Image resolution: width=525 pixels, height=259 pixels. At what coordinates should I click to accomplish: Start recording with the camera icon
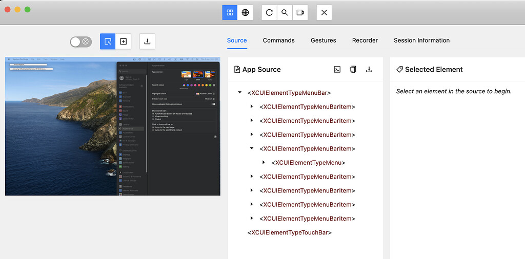(300, 13)
